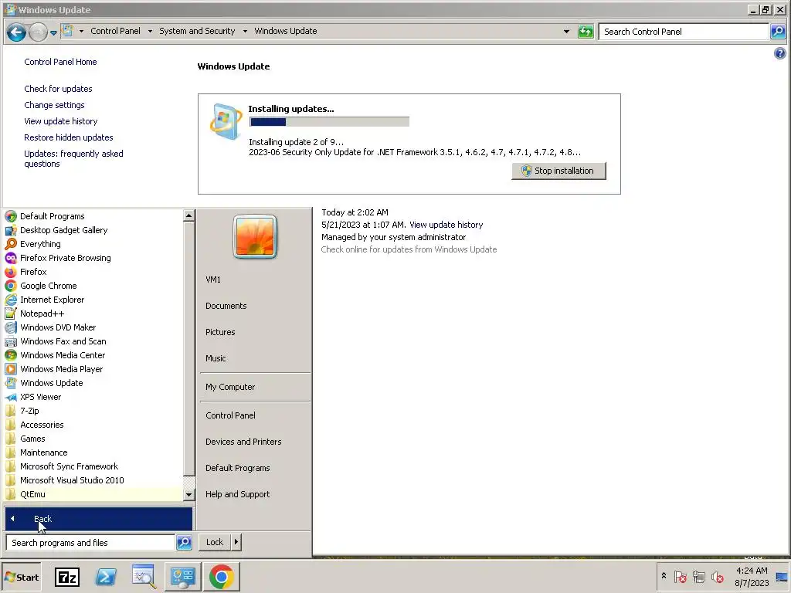This screenshot has height=593, width=791.
Task: Click the Lock button
Action: point(215,542)
